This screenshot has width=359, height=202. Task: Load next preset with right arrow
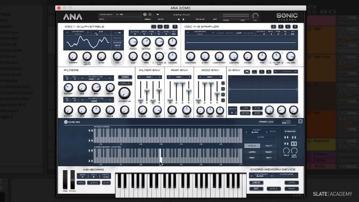coord(183,20)
